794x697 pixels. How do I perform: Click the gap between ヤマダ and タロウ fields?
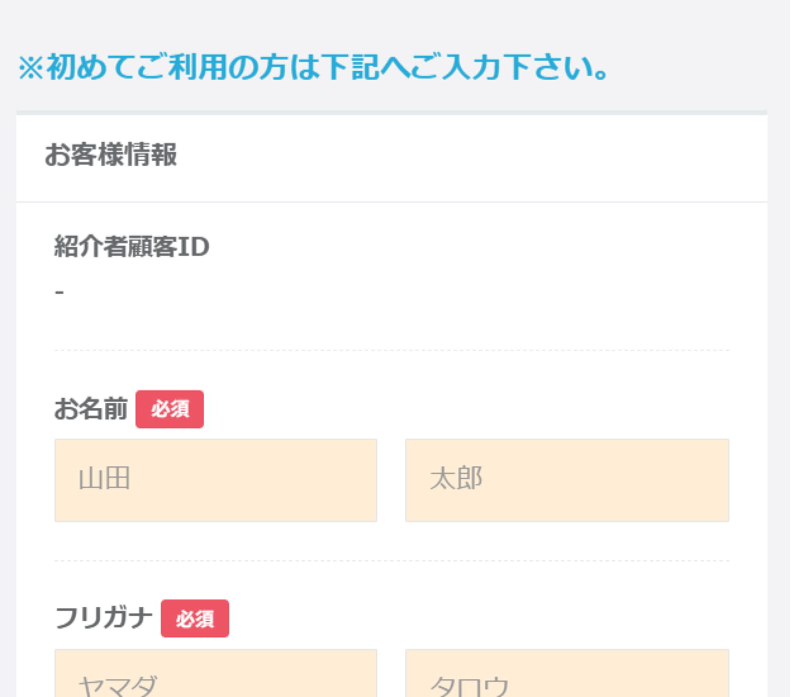(391, 675)
